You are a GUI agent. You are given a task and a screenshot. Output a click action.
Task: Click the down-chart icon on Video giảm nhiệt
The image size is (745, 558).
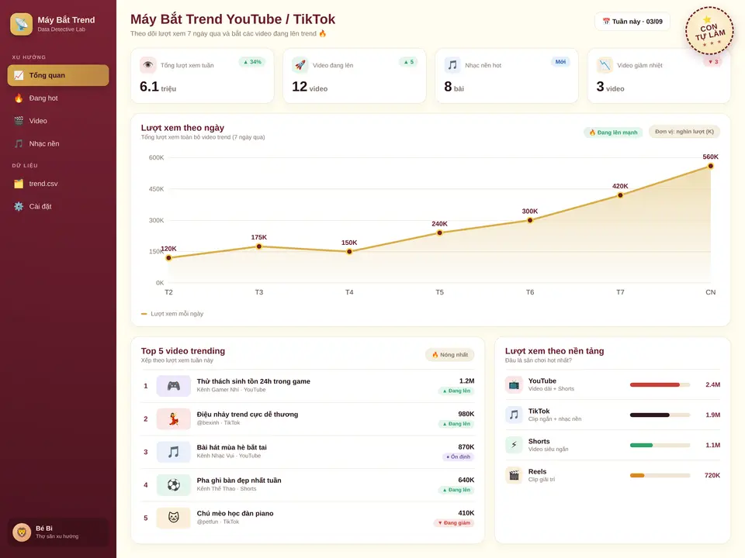(x=605, y=65)
